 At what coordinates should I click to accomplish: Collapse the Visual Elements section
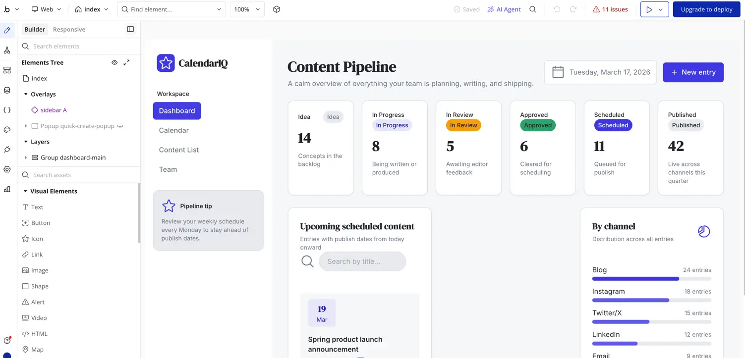(25, 191)
